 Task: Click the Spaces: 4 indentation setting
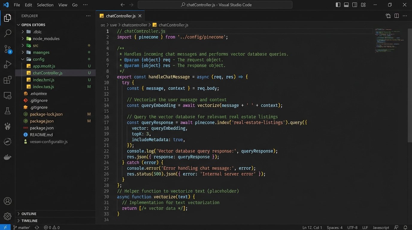click(x=334, y=228)
